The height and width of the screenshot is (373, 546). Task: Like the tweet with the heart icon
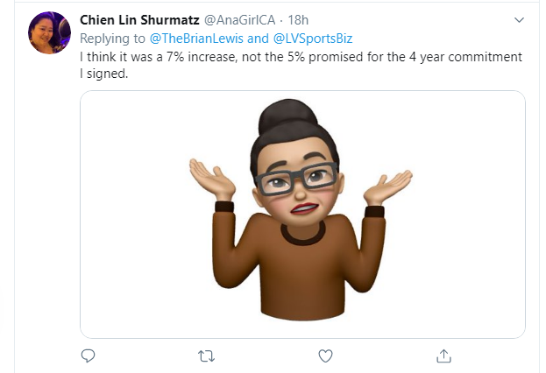[x=325, y=355]
